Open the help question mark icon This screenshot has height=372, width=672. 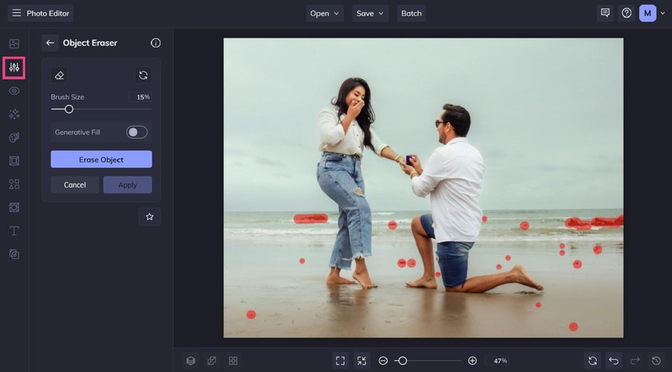(x=626, y=14)
